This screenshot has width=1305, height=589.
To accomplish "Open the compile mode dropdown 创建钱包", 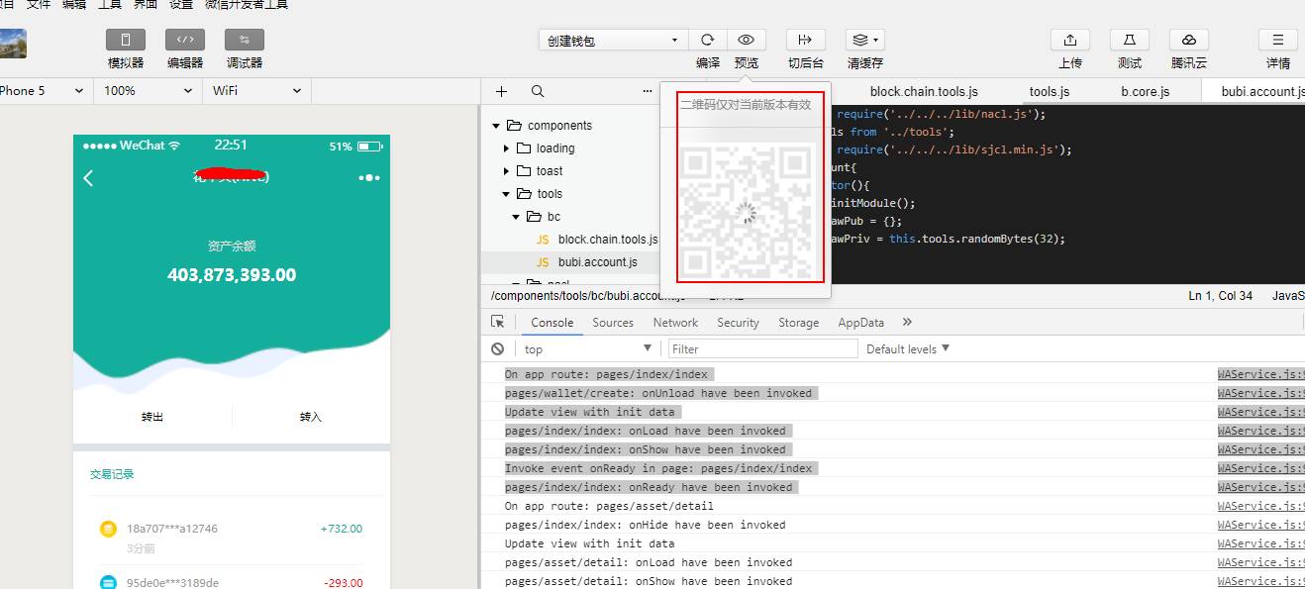I will point(613,41).
